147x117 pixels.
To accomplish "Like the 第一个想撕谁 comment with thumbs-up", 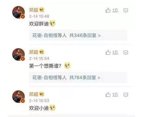I will coord(108,52).
